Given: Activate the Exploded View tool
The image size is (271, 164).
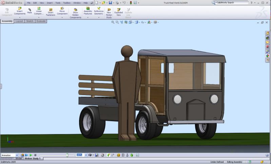Looking at the screenshot, I should tap(119, 12).
